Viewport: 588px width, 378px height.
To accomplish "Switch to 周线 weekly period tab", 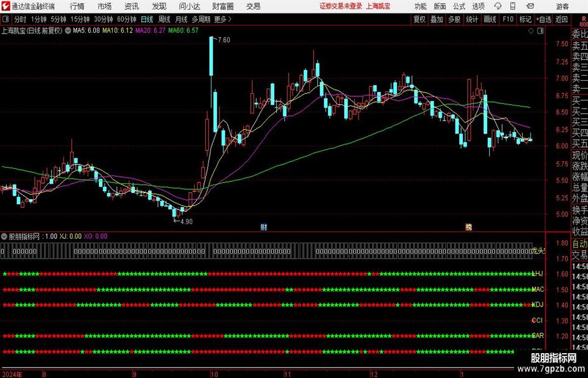I will tap(164, 19).
